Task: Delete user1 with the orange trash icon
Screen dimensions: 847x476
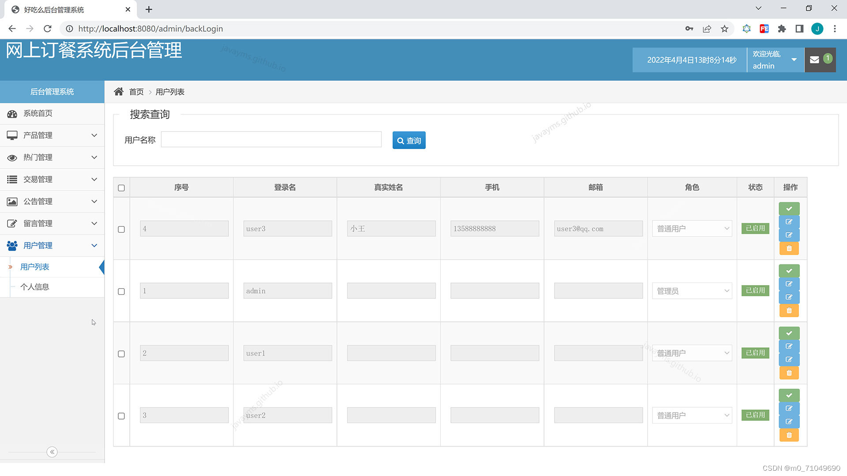Action: click(789, 373)
